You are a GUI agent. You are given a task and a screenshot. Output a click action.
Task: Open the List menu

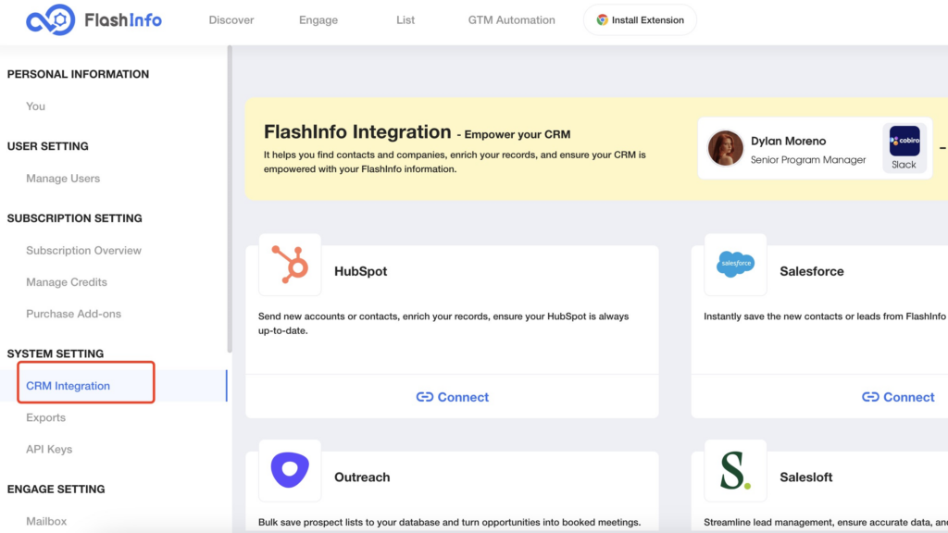(405, 20)
